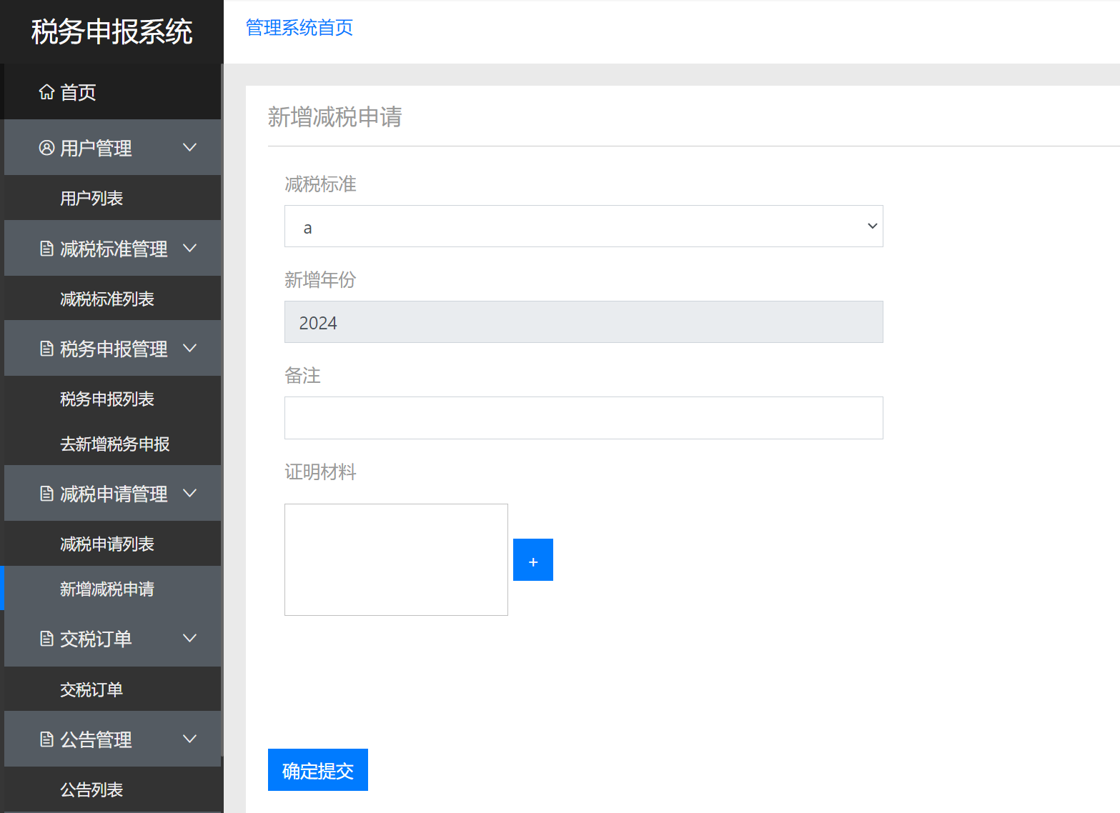Select 新增减税申请 menu item
Viewport: 1120px width, 813px height.
coord(112,589)
